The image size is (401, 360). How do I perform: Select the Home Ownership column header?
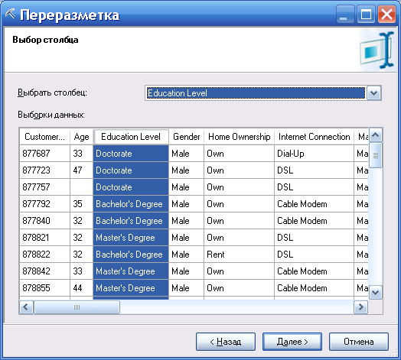click(239, 137)
